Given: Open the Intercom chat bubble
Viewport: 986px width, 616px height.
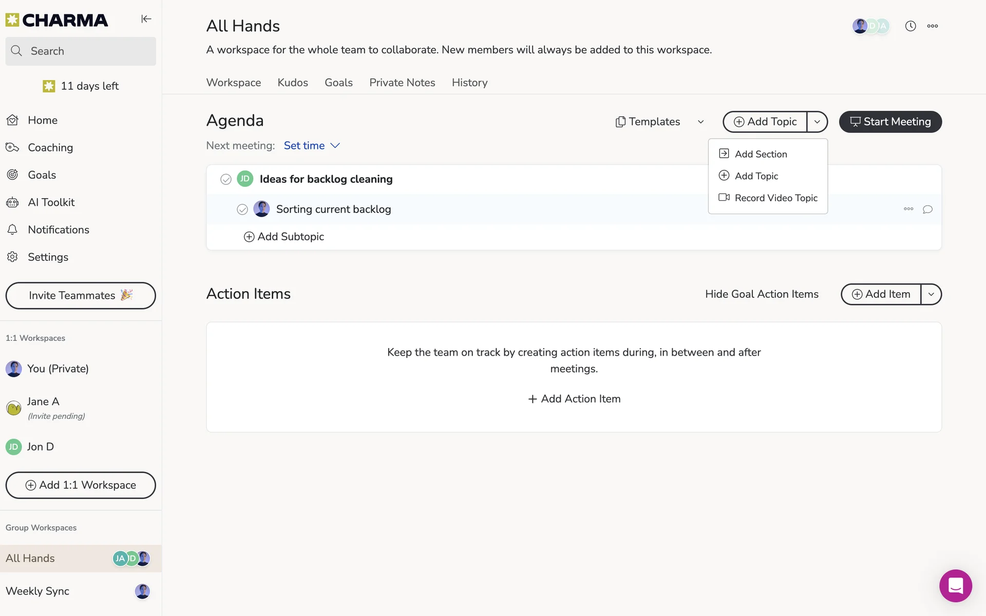Looking at the screenshot, I should click(x=955, y=585).
